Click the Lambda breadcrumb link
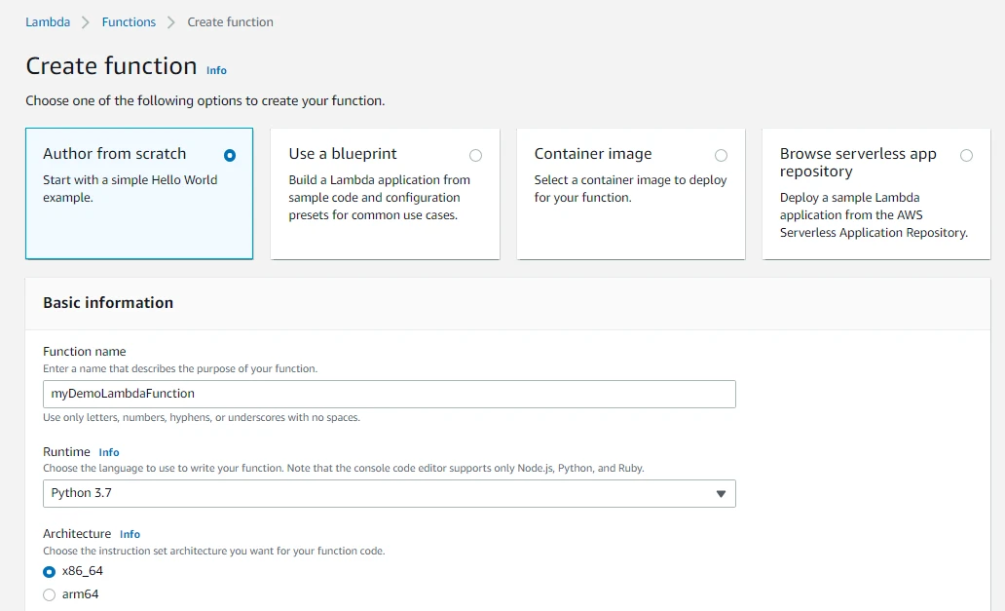Image resolution: width=1005 pixels, height=611 pixels. click(48, 21)
